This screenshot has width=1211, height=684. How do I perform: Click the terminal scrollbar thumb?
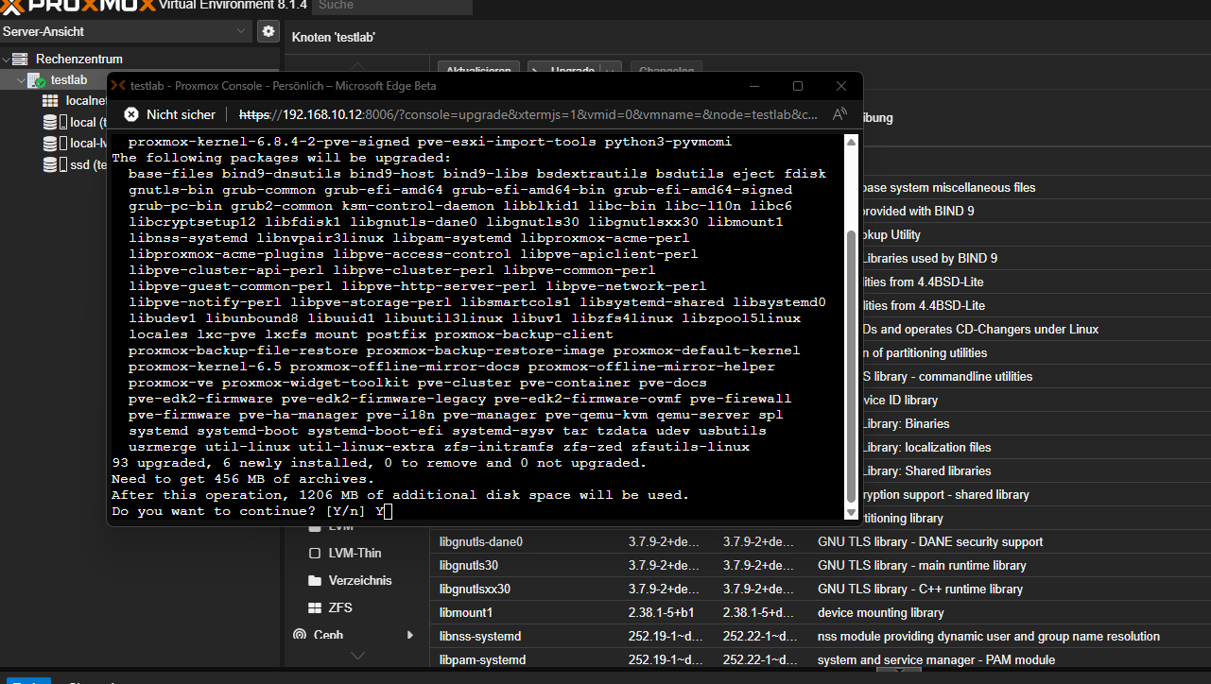851,367
